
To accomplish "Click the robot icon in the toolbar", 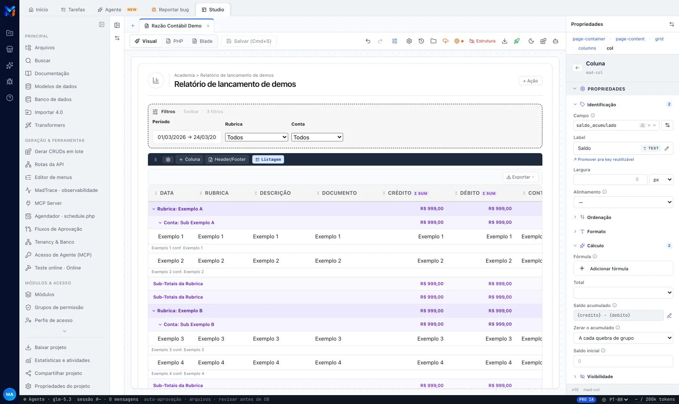I will pyautogui.click(x=555, y=41).
